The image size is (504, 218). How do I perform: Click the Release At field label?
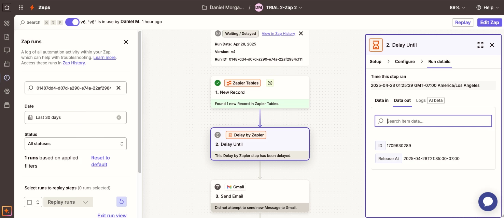(389, 159)
